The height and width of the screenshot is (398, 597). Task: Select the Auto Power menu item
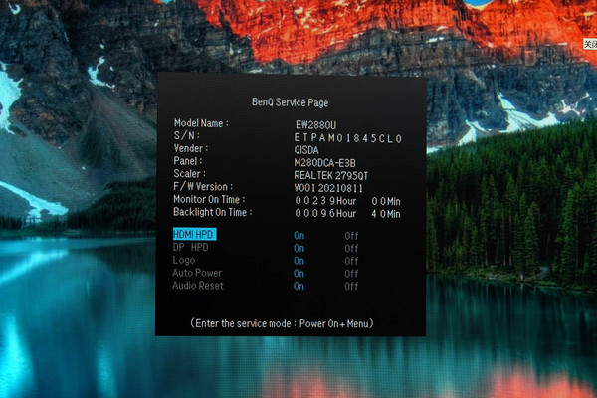click(x=197, y=273)
